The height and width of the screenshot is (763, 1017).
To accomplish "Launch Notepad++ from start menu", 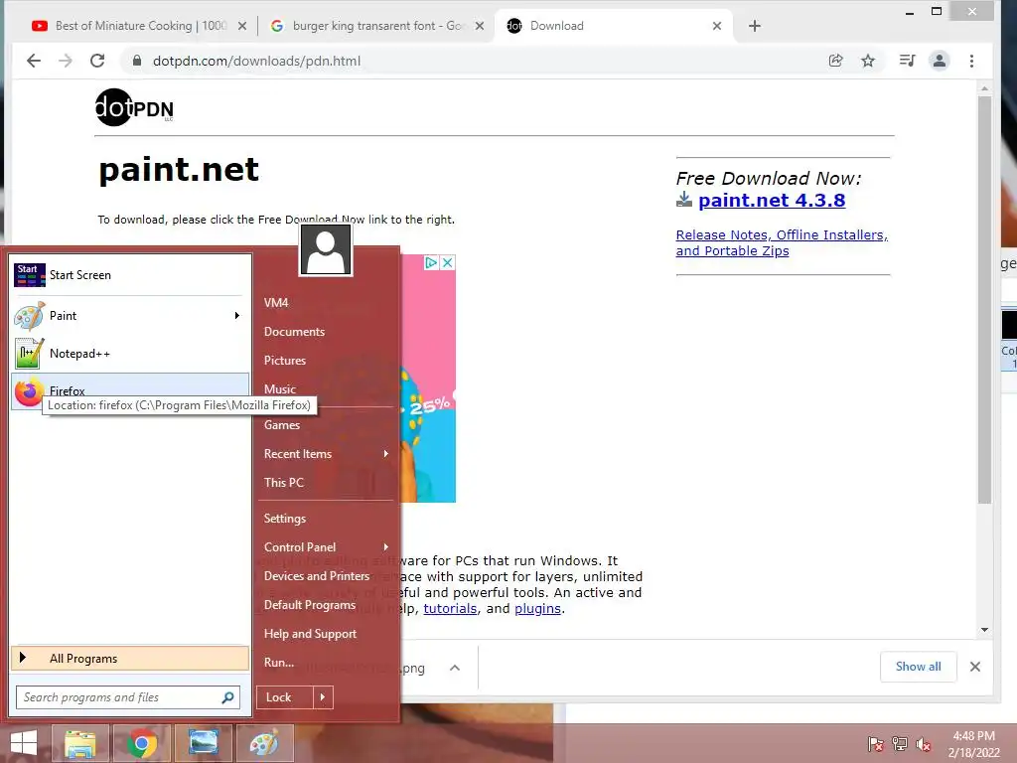I will (x=130, y=354).
